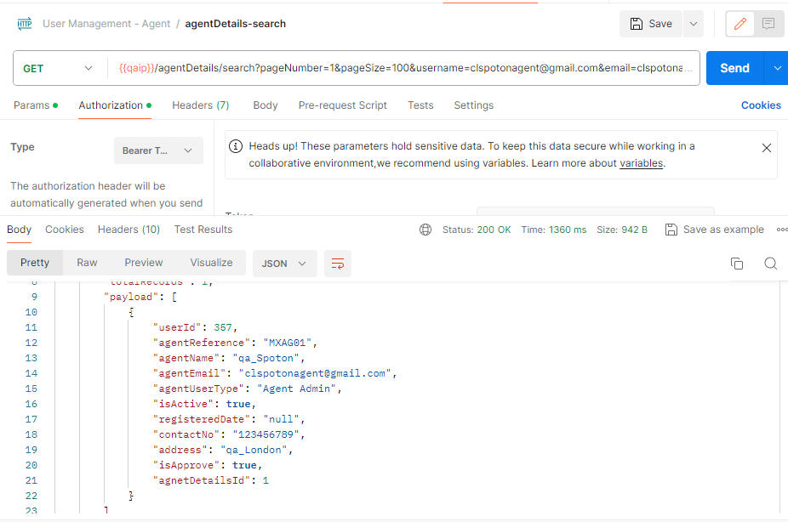
Task: Copy the response with the copy icon
Action: (737, 264)
